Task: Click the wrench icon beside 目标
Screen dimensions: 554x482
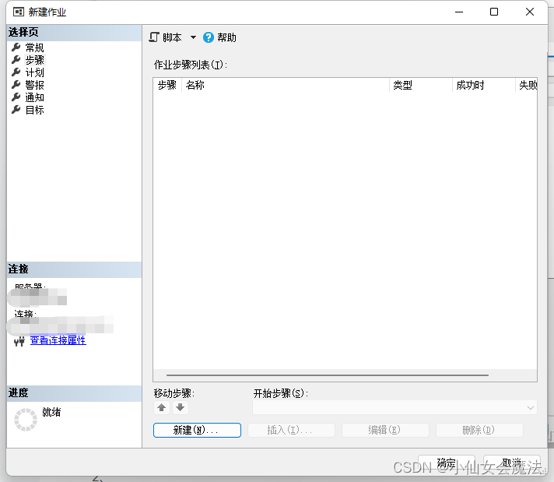Action: coord(16,110)
